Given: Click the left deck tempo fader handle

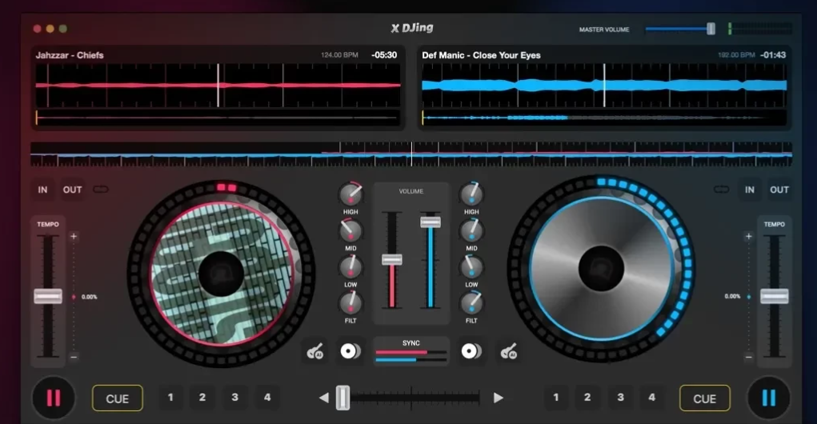Looking at the screenshot, I should [48, 296].
